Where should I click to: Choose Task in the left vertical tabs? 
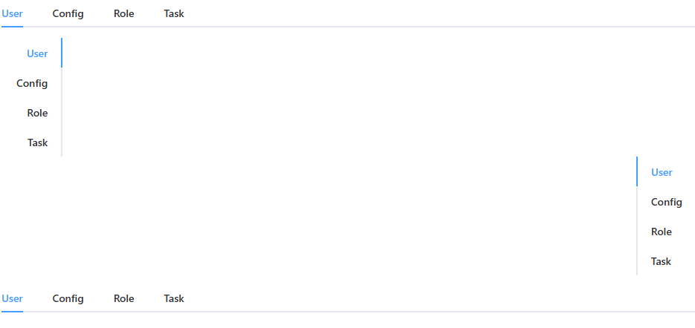click(x=37, y=142)
